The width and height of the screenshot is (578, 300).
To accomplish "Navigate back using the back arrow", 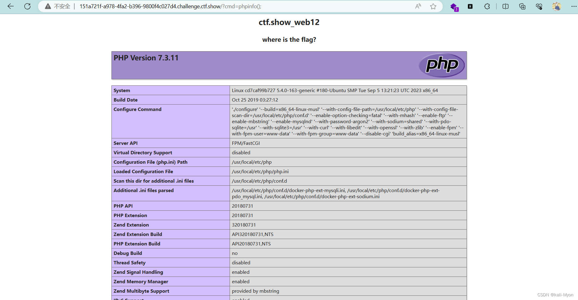I will [11, 6].
